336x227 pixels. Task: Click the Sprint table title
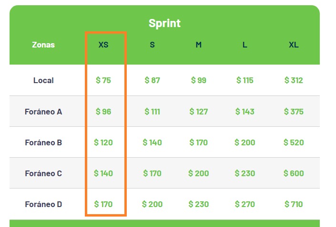click(x=164, y=23)
